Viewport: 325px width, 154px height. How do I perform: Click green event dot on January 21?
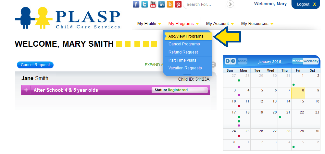click(x=280, y=117)
